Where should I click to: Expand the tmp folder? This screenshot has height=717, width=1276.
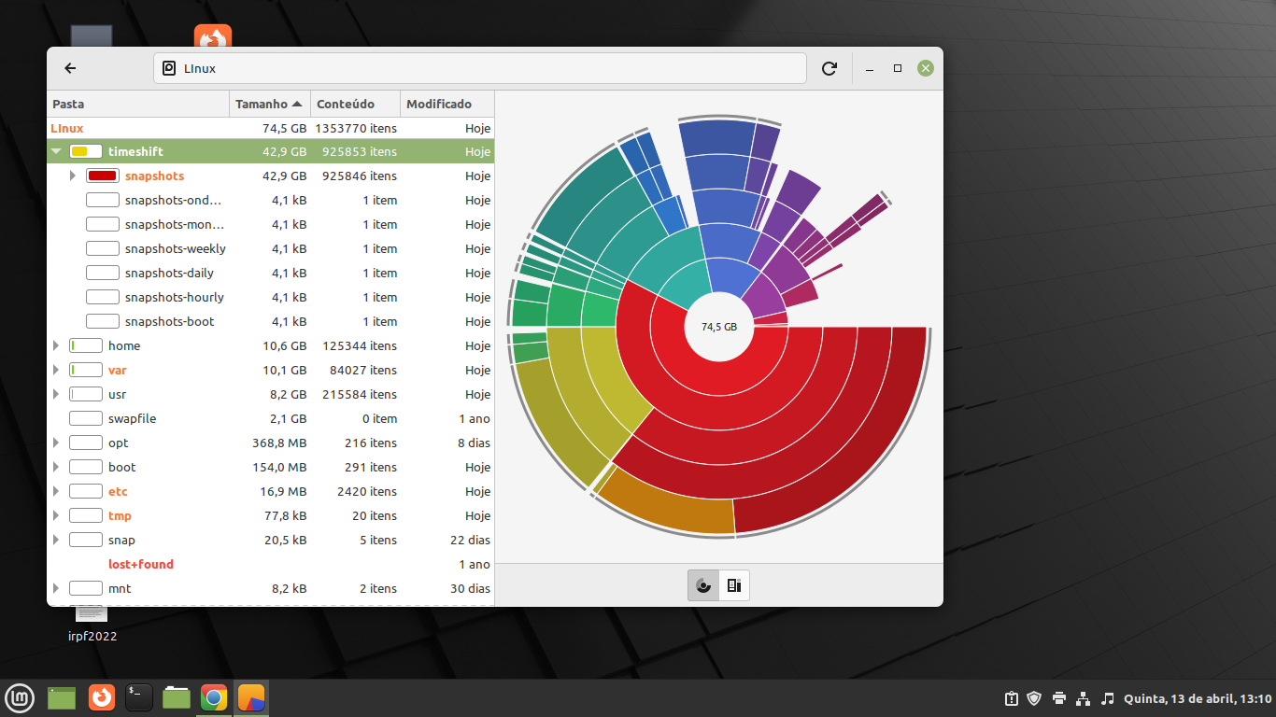click(x=56, y=515)
